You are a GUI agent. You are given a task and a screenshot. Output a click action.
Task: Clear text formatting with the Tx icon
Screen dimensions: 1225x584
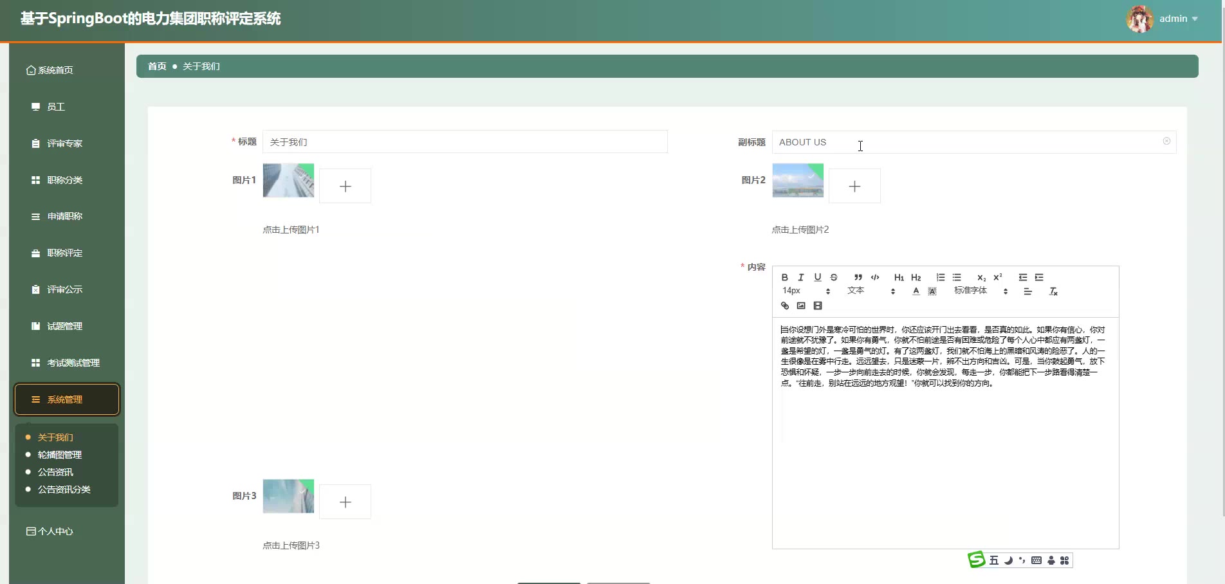click(x=1053, y=291)
